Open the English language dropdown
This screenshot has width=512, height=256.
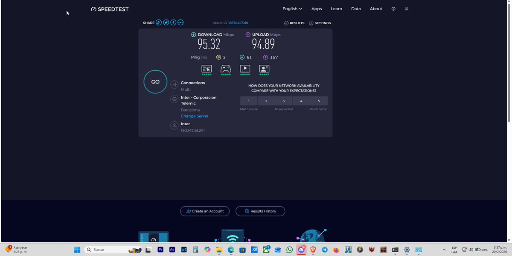pos(292,9)
